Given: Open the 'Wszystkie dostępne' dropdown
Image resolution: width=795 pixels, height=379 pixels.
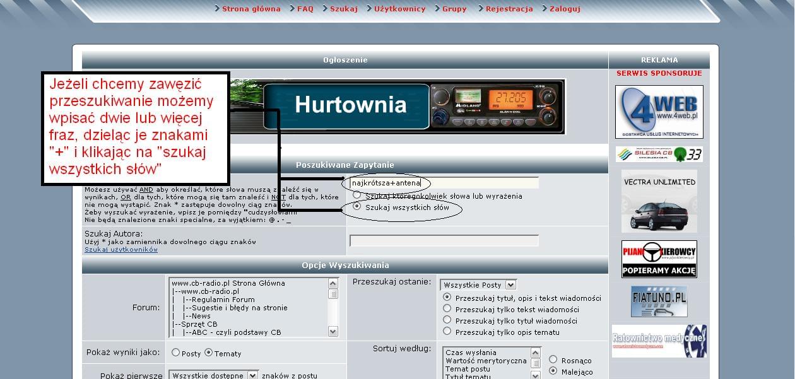Looking at the screenshot, I should 214,375.
